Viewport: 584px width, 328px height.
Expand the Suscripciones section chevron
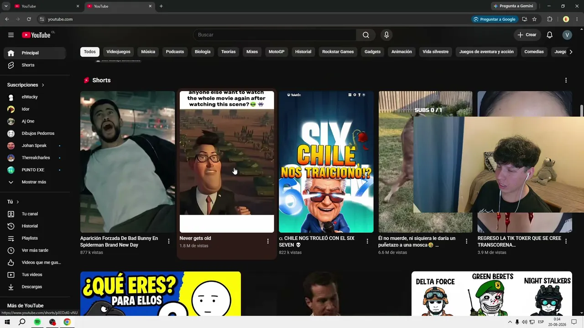43,85
